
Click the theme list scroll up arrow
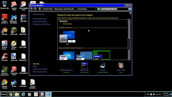click(x=129, y=21)
